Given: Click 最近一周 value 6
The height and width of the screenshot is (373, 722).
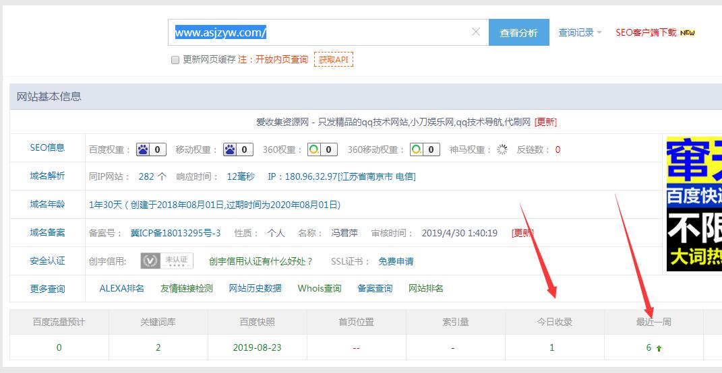Looking at the screenshot, I should point(649,347).
